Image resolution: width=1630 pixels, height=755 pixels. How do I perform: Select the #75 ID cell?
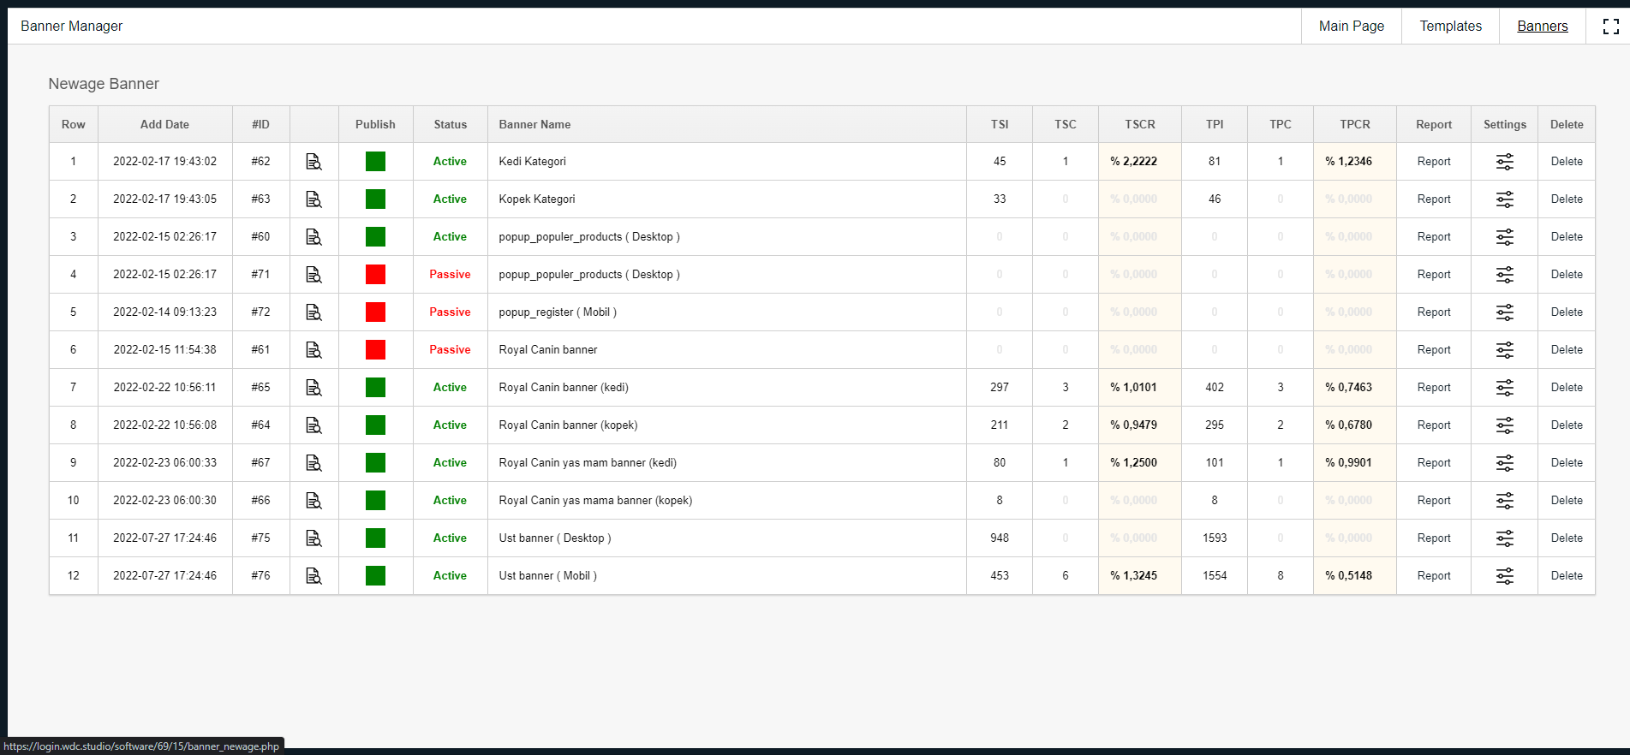pyautogui.click(x=260, y=538)
